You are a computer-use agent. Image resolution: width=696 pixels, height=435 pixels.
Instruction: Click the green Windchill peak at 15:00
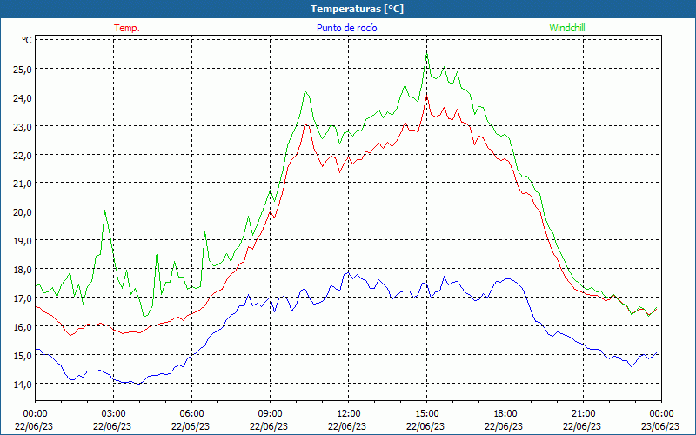tap(426, 55)
